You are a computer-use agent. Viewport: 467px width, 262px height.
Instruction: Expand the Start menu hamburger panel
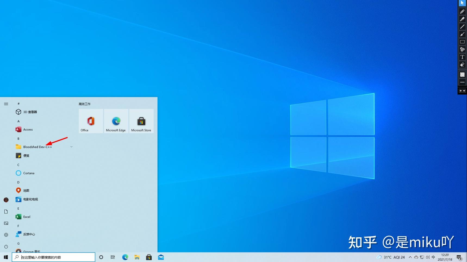(x=6, y=104)
